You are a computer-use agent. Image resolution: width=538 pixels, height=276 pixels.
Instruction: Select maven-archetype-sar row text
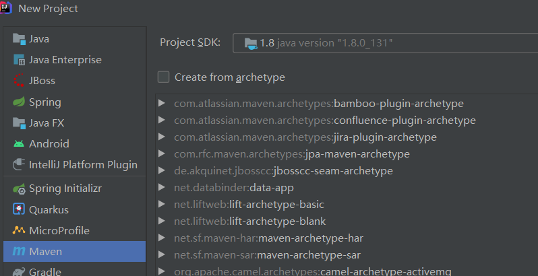(x=267, y=255)
